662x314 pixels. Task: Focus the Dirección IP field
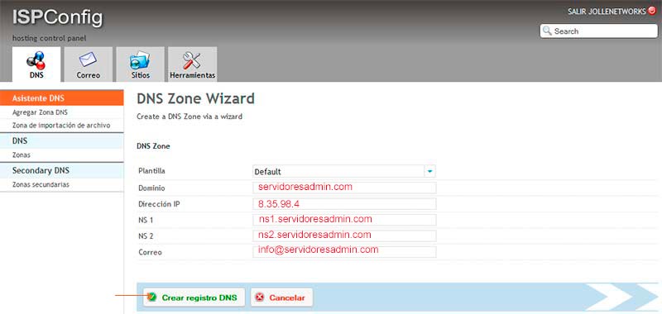click(344, 204)
